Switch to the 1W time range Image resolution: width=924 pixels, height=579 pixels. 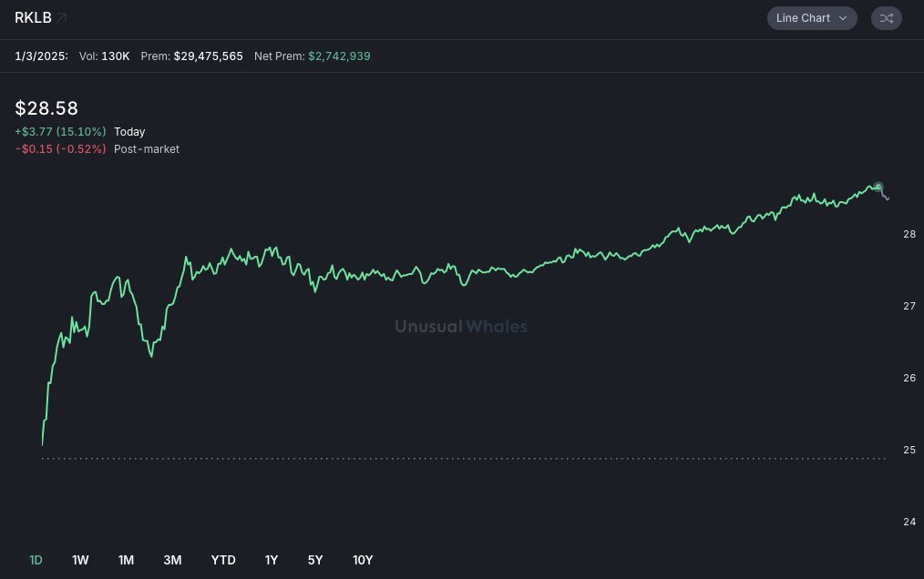pyautogui.click(x=80, y=560)
